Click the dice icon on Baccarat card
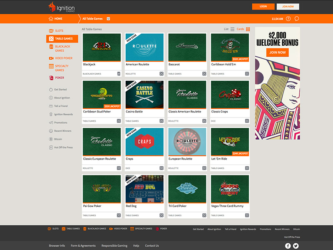This screenshot has width=333, height=250. [204, 74]
